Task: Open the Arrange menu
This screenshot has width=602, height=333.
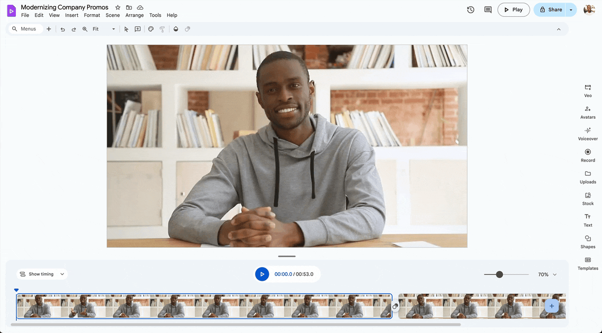Action: click(134, 15)
